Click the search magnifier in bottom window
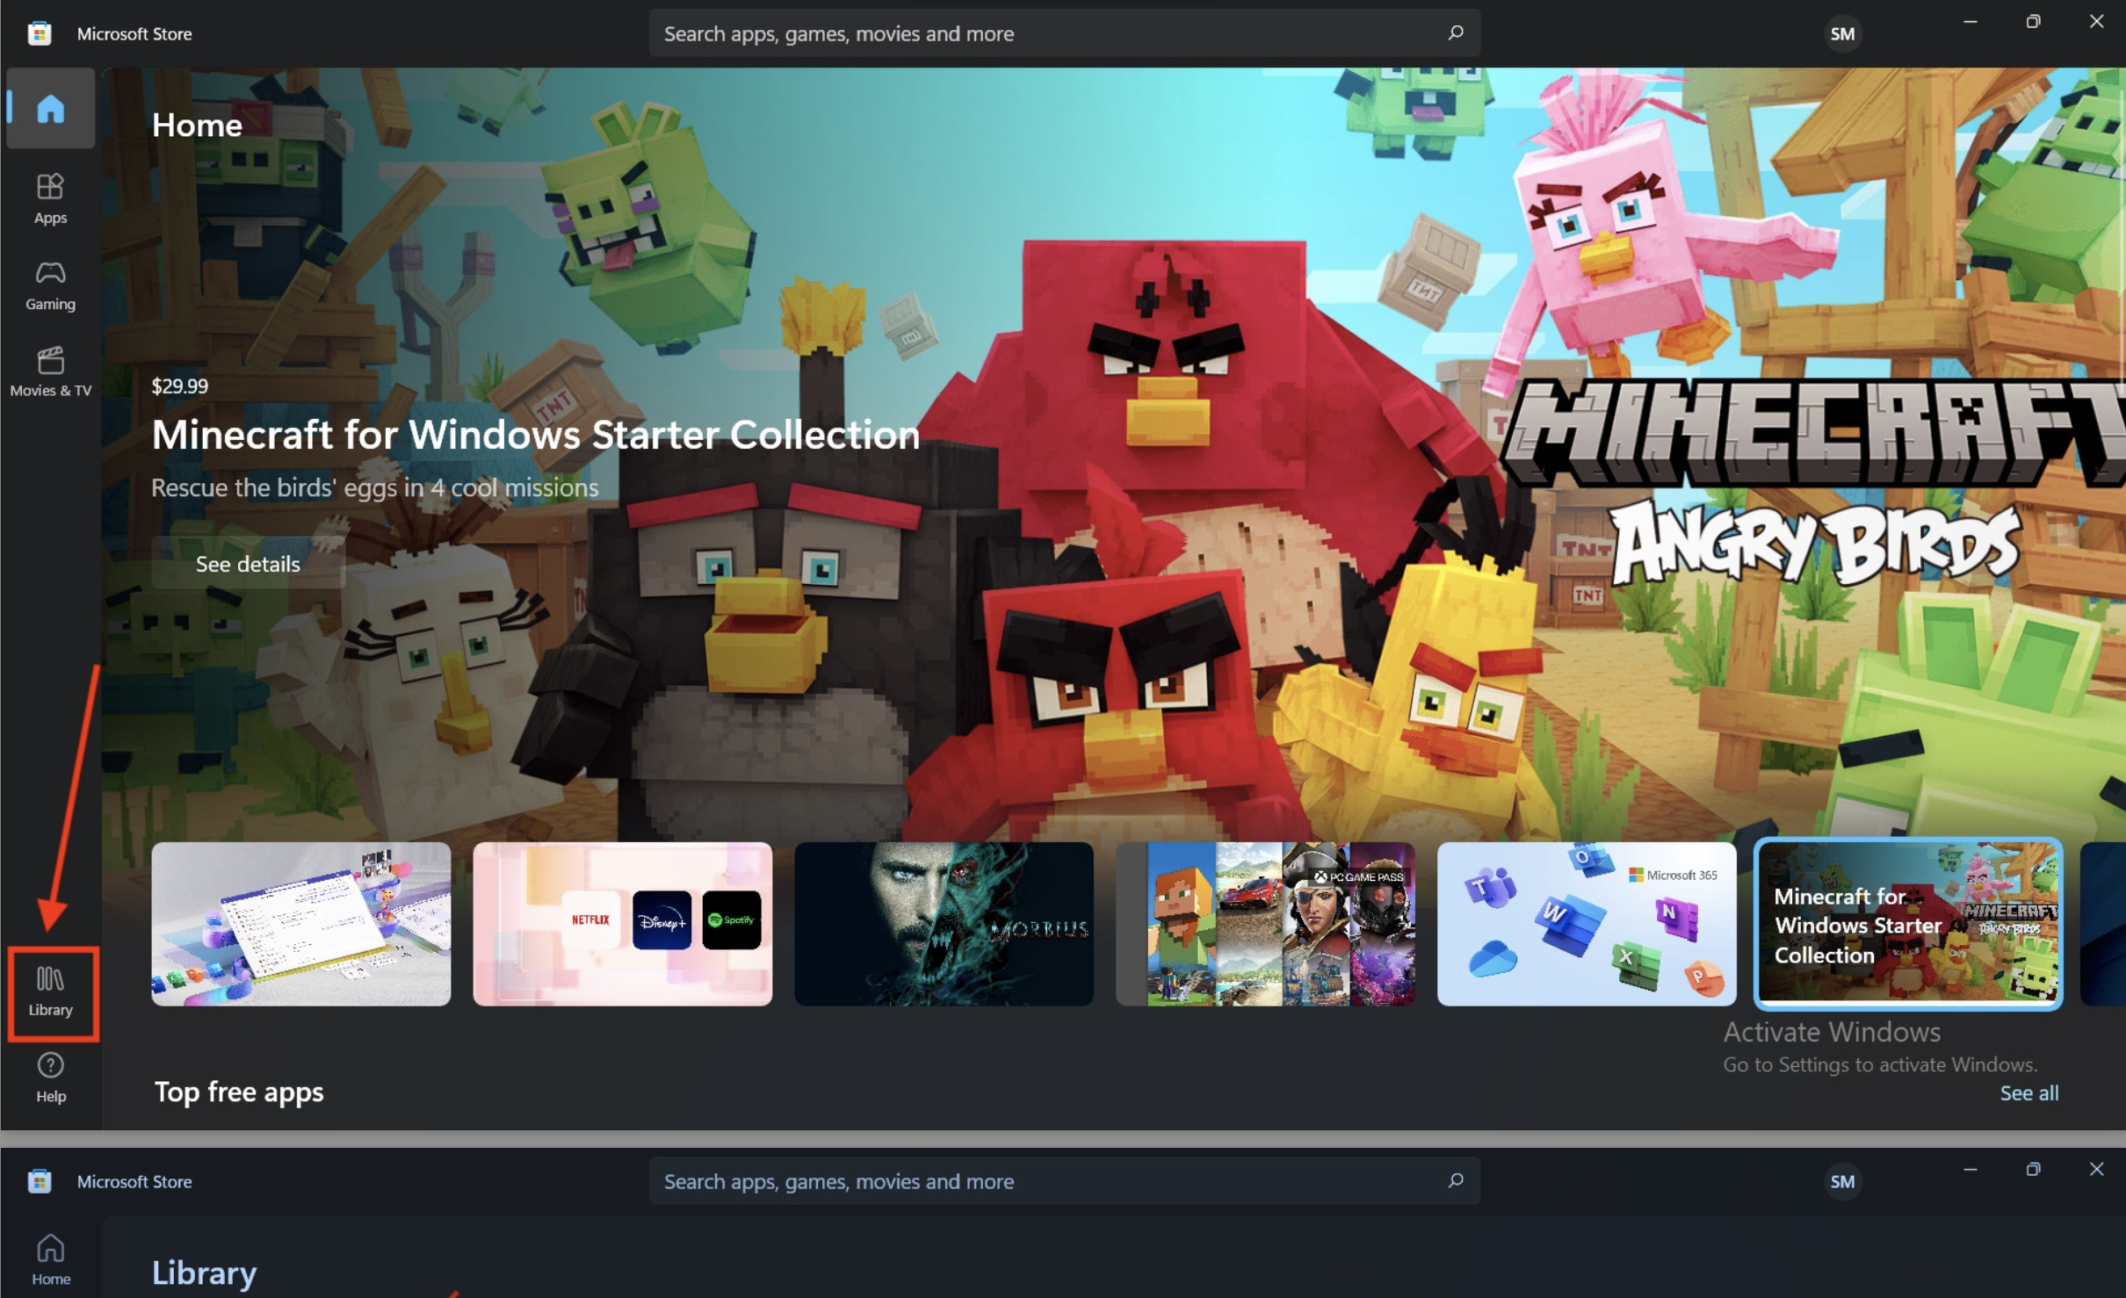Image resolution: width=2126 pixels, height=1298 pixels. (1456, 1181)
